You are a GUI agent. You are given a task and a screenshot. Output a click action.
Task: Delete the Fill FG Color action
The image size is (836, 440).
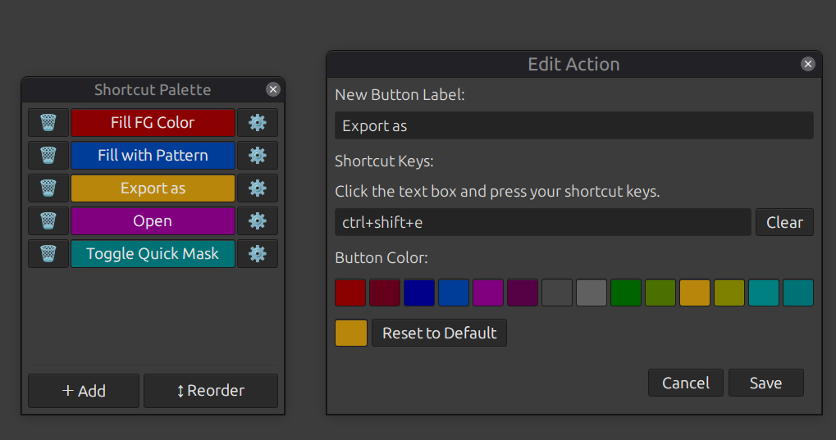(48, 123)
